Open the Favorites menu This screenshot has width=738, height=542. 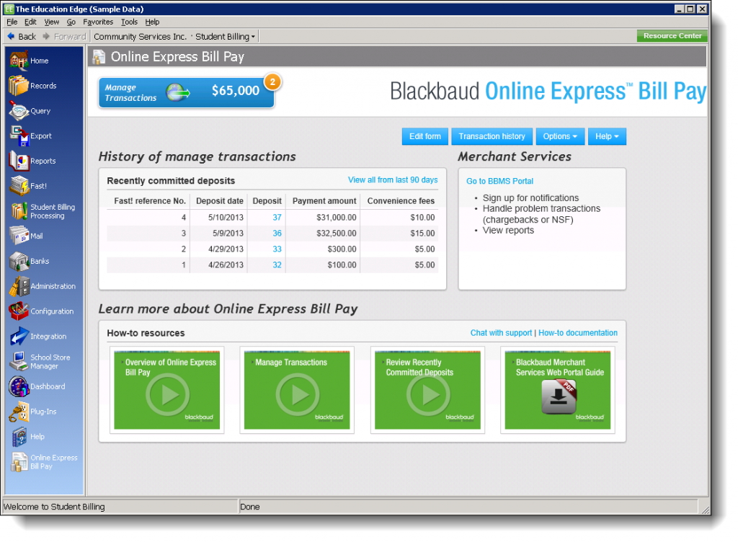(97, 22)
